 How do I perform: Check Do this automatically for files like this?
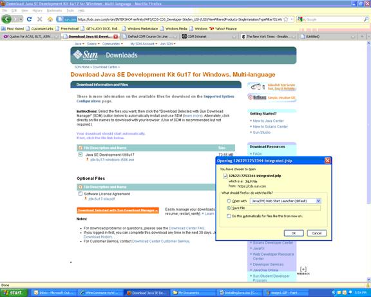pyautogui.click(x=229, y=216)
